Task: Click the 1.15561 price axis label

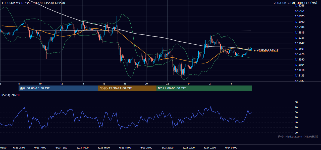Action: pyautogui.click(x=300, y=49)
